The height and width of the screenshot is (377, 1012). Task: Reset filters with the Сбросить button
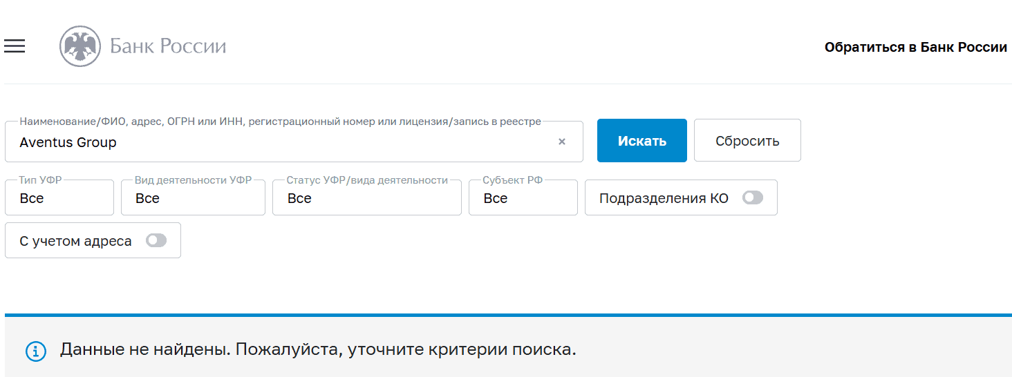tap(747, 141)
